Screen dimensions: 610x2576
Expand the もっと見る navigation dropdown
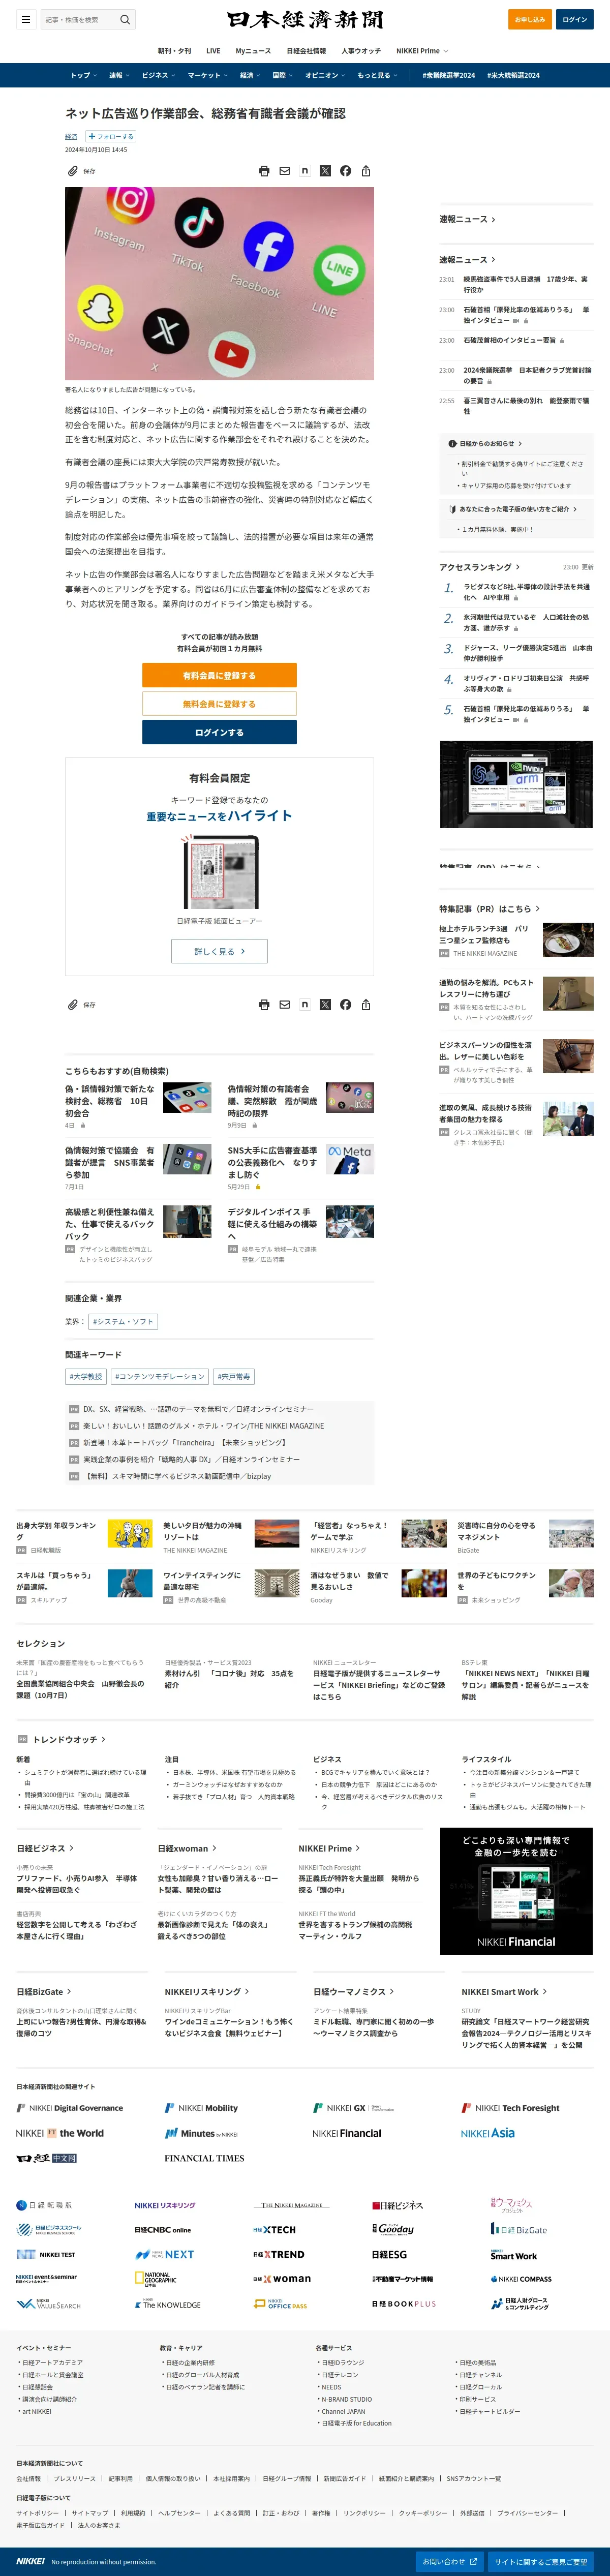coord(377,75)
